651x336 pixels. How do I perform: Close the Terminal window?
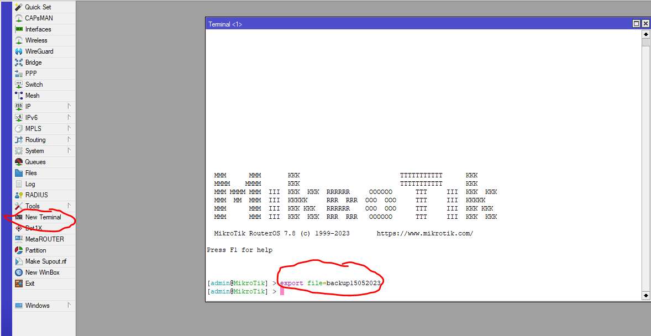(x=645, y=24)
